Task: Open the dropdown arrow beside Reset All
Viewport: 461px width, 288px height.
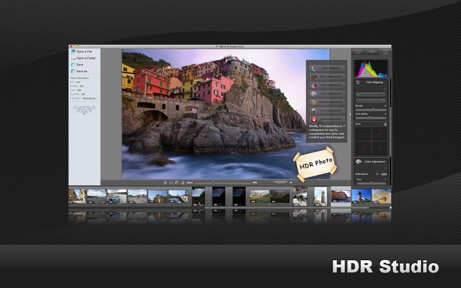Action: [x=291, y=183]
